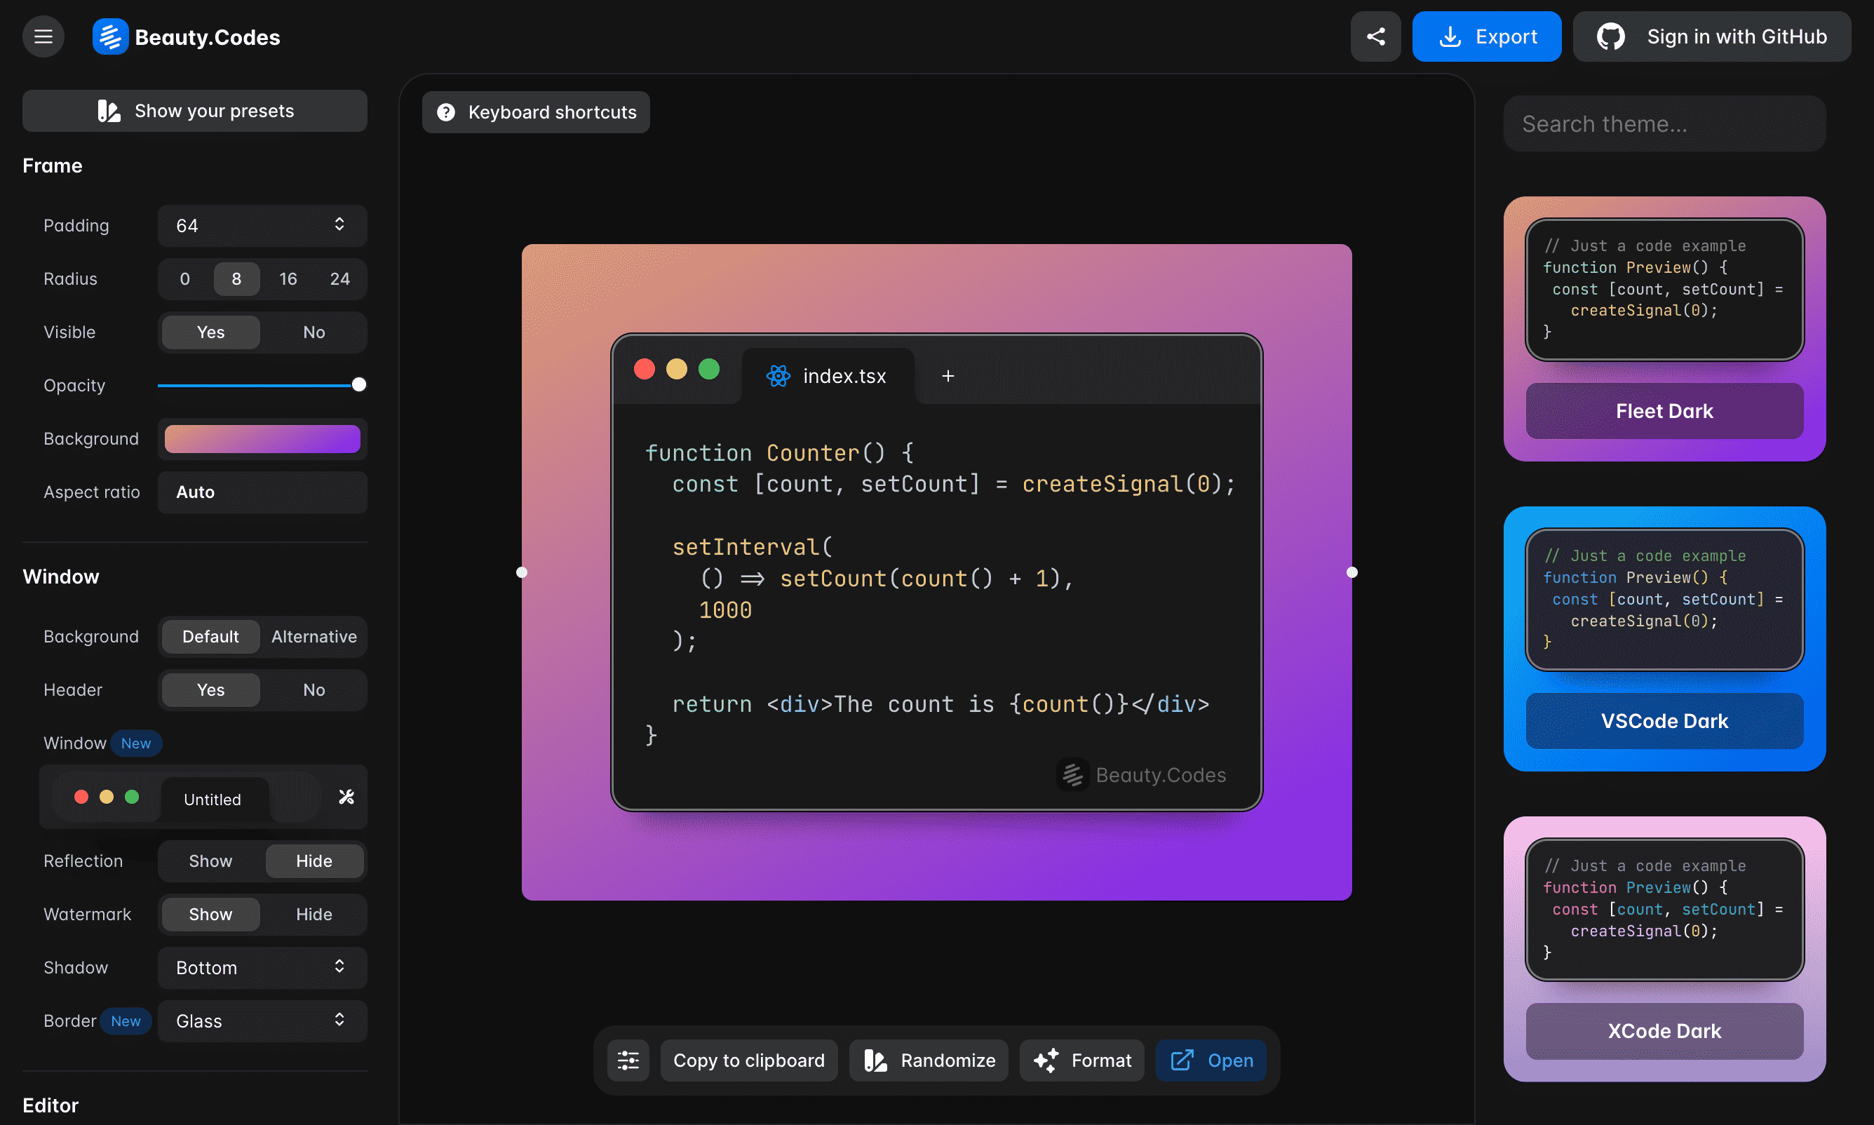Viewport: 1874px width, 1125px height.
Task: Set frame Visible to Yes
Action: click(210, 332)
